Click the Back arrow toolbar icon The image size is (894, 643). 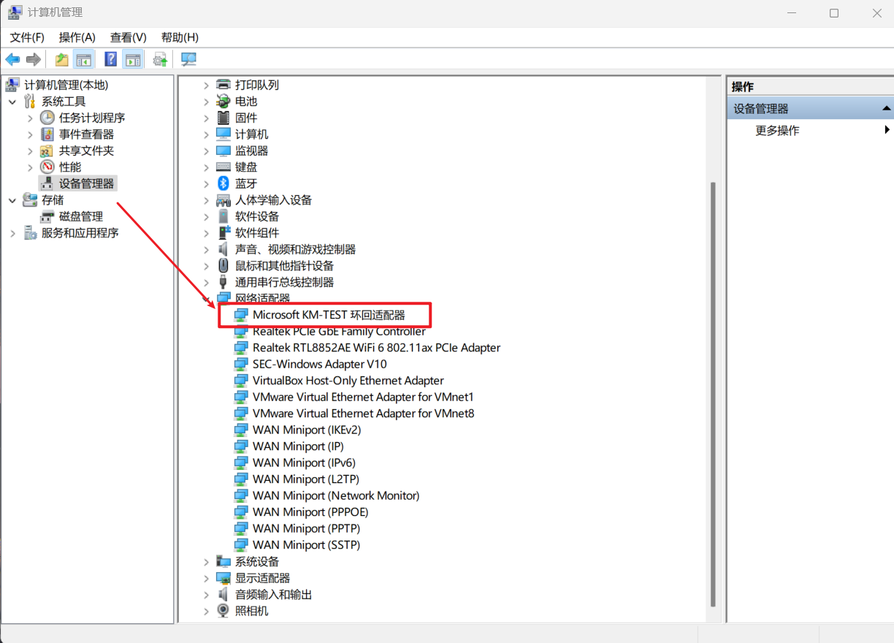click(12, 59)
